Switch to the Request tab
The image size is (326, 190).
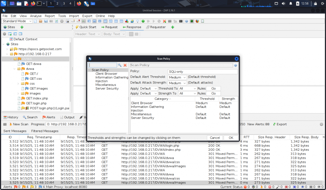coord(110,27)
